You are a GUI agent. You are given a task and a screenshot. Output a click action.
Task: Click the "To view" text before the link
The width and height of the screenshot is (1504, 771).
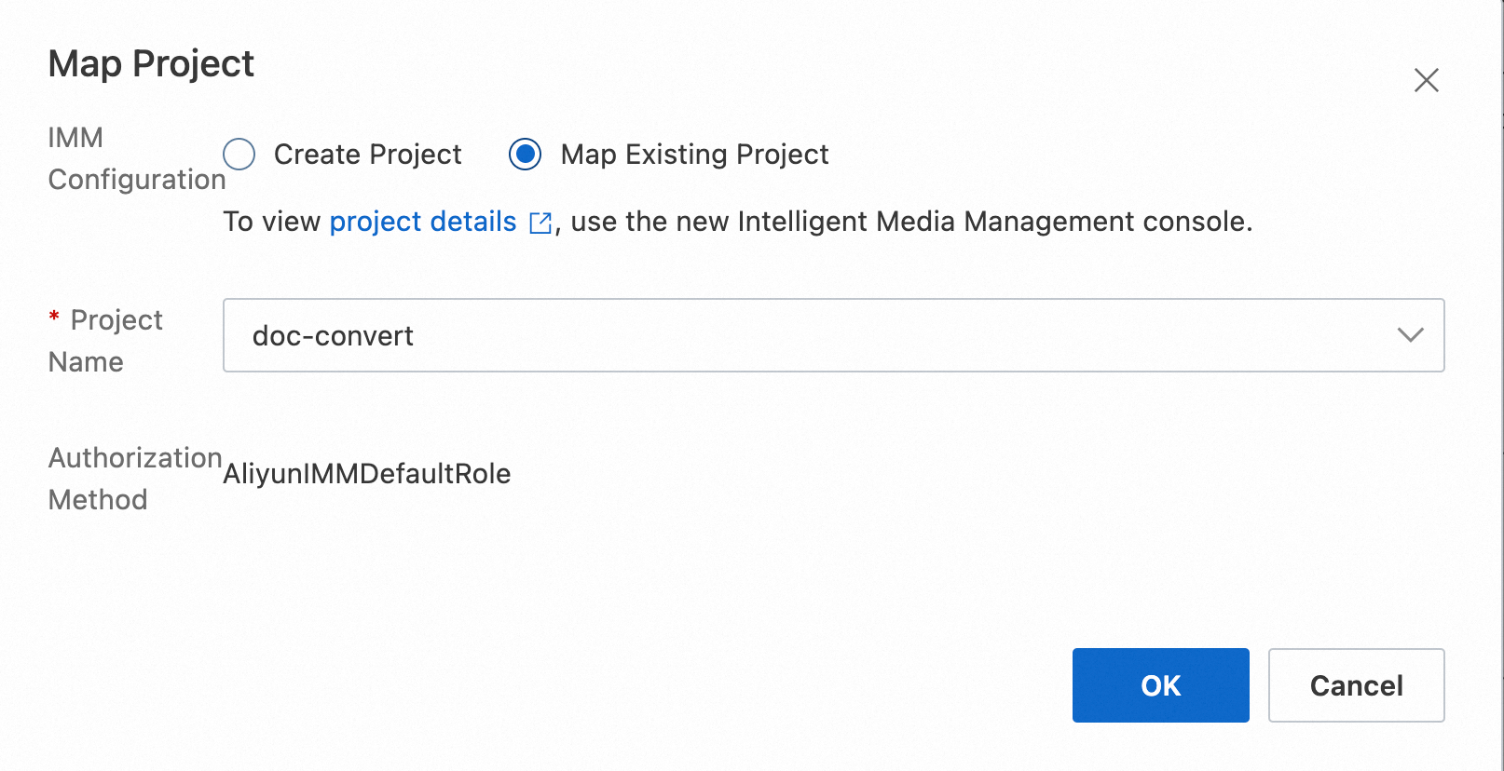click(272, 222)
